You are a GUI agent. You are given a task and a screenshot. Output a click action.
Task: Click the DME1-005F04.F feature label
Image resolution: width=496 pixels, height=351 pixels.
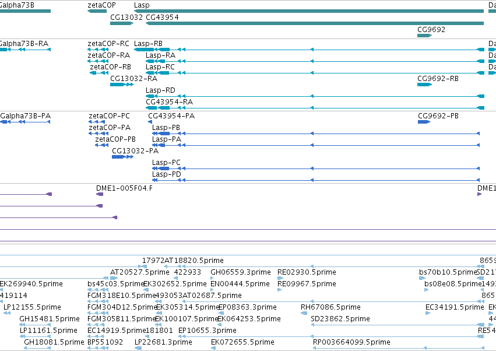point(124,188)
